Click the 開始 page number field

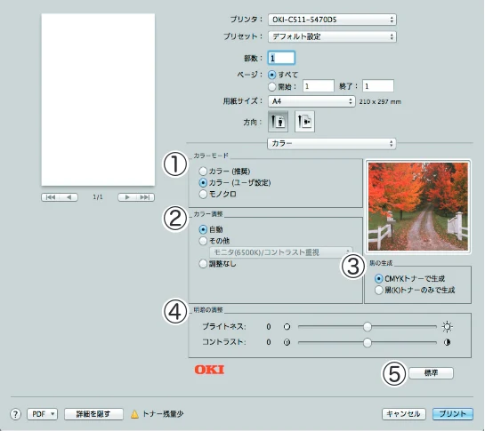(319, 86)
